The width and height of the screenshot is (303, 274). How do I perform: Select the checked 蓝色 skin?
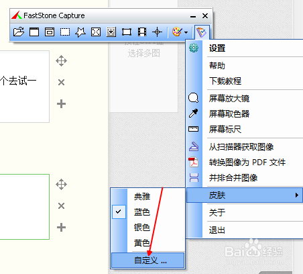point(147,212)
